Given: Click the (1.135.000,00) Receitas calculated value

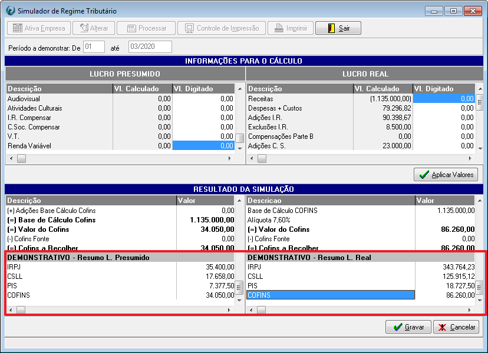Looking at the screenshot, I should pos(391,98).
